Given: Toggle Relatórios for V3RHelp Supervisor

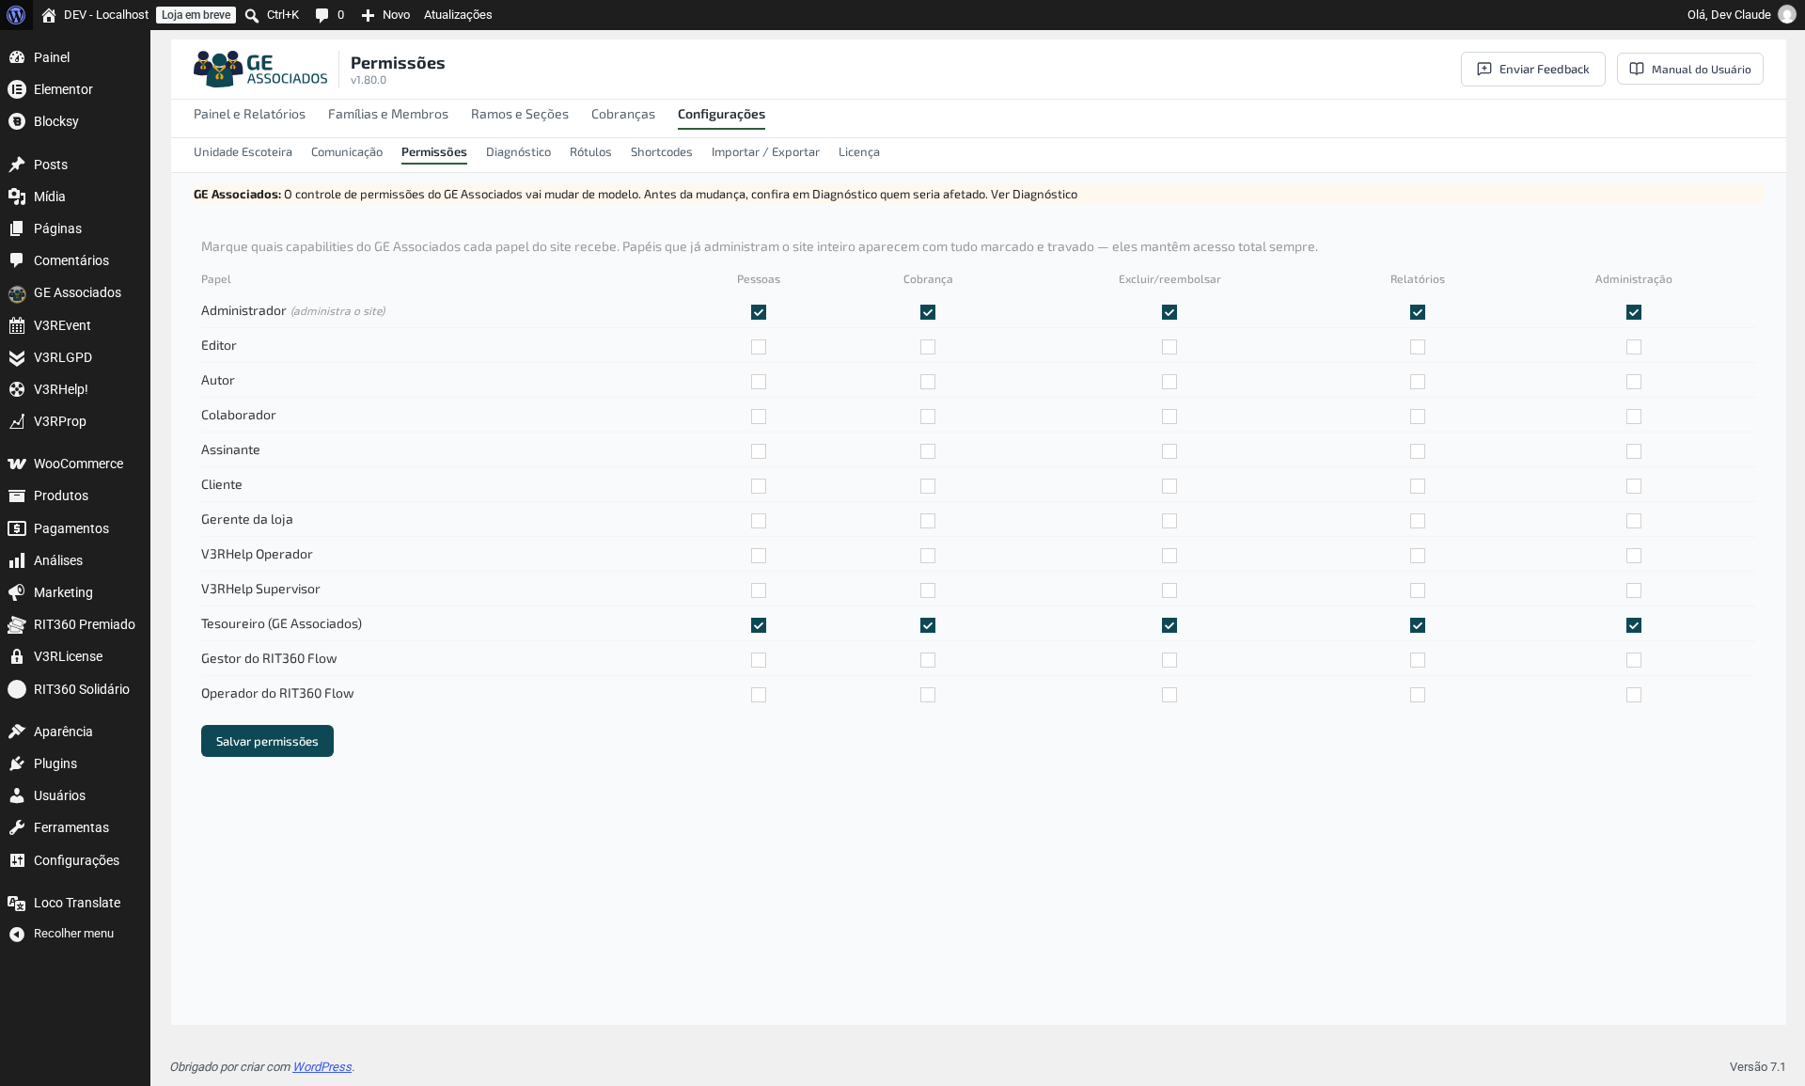Looking at the screenshot, I should point(1418,590).
